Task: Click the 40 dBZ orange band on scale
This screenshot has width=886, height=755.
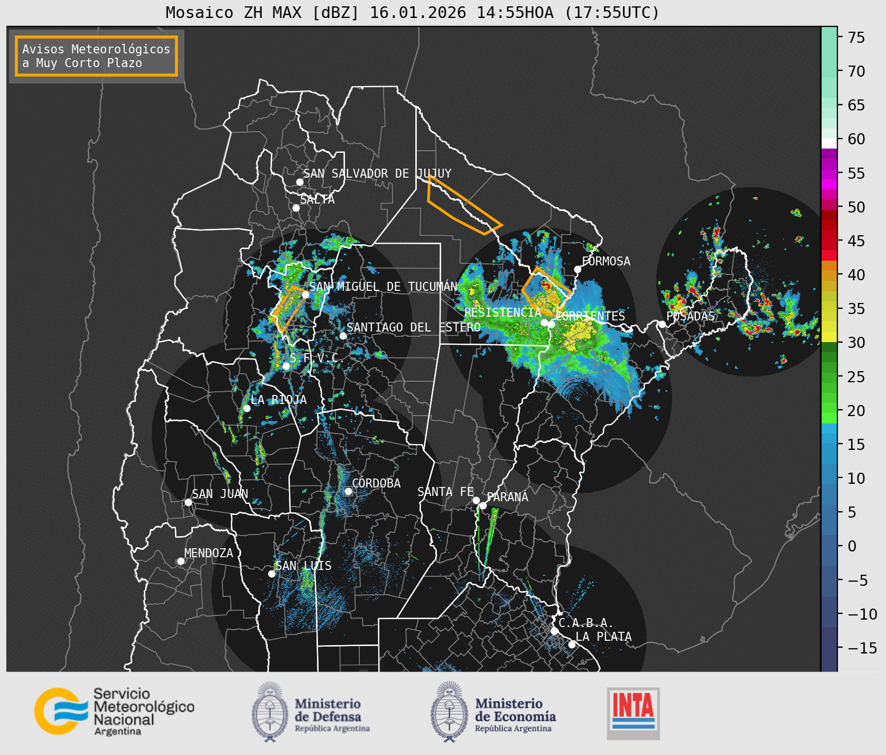Action: click(829, 275)
